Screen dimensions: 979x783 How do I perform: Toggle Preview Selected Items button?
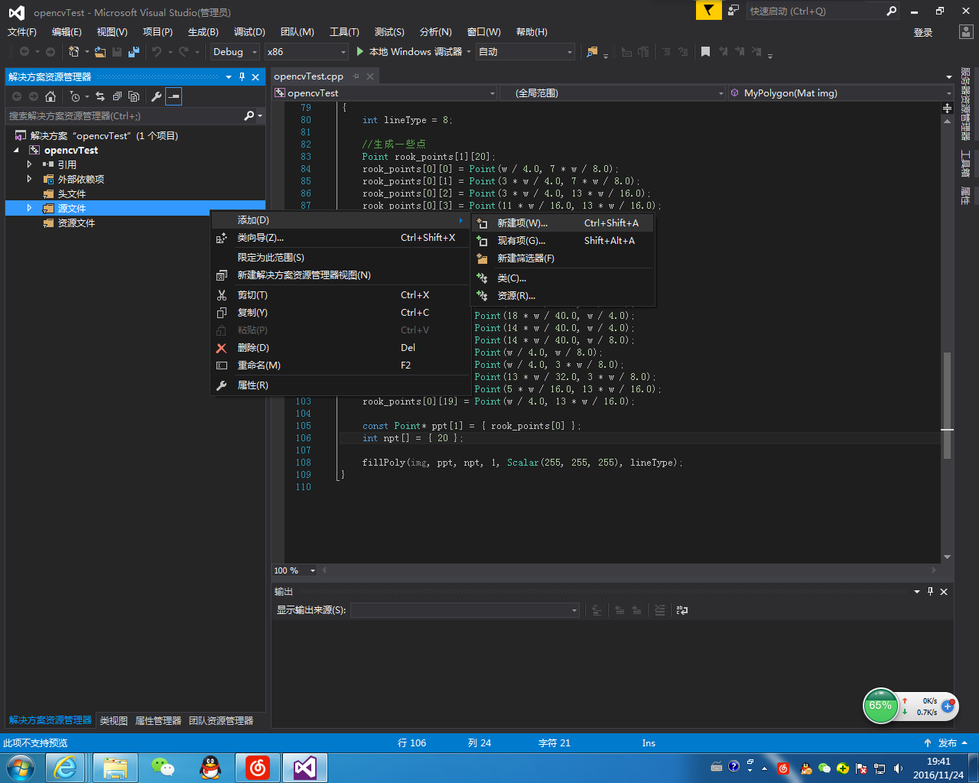tap(174, 96)
